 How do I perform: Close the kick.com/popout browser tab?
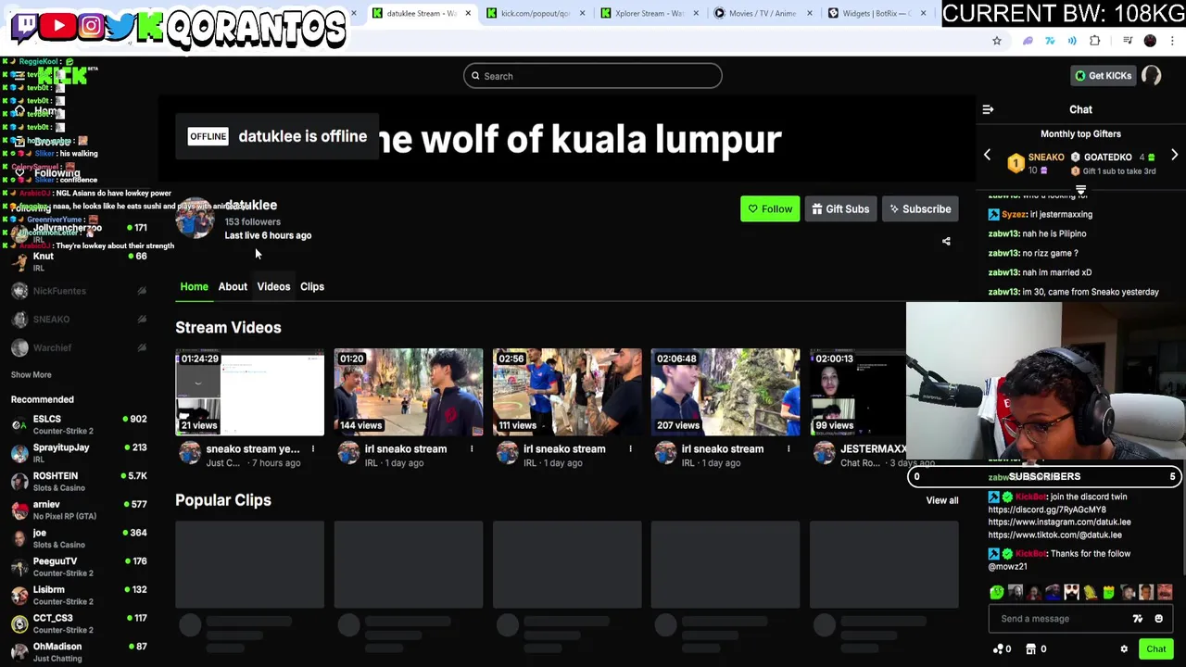pyautogui.click(x=582, y=13)
